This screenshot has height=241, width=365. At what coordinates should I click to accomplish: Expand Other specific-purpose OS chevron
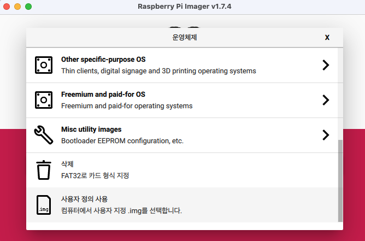click(x=326, y=65)
